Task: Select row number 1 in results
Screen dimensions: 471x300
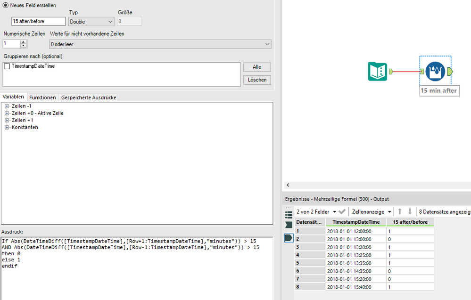Action: click(310, 231)
